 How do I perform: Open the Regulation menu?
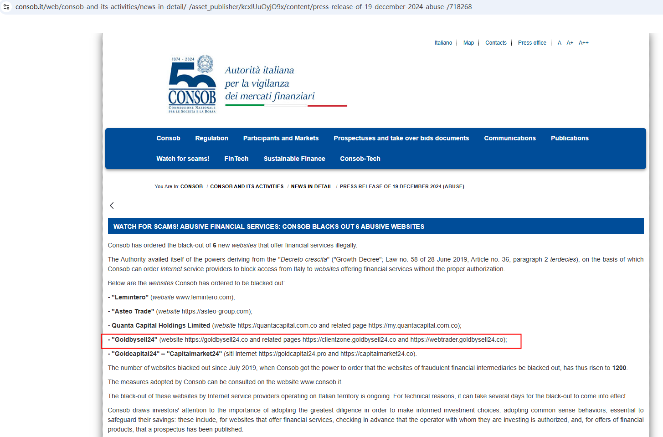coord(211,138)
